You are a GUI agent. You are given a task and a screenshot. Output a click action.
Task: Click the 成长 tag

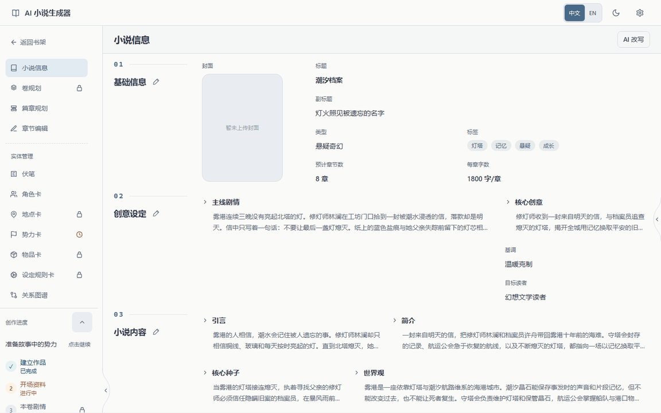pyautogui.click(x=549, y=146)
